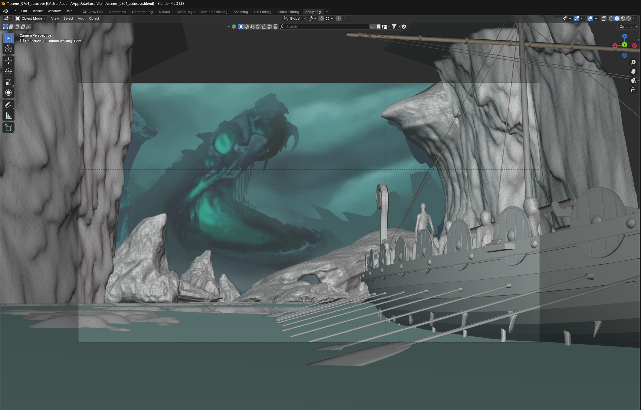Select the Rotate tool

click(x=8, y=71)
